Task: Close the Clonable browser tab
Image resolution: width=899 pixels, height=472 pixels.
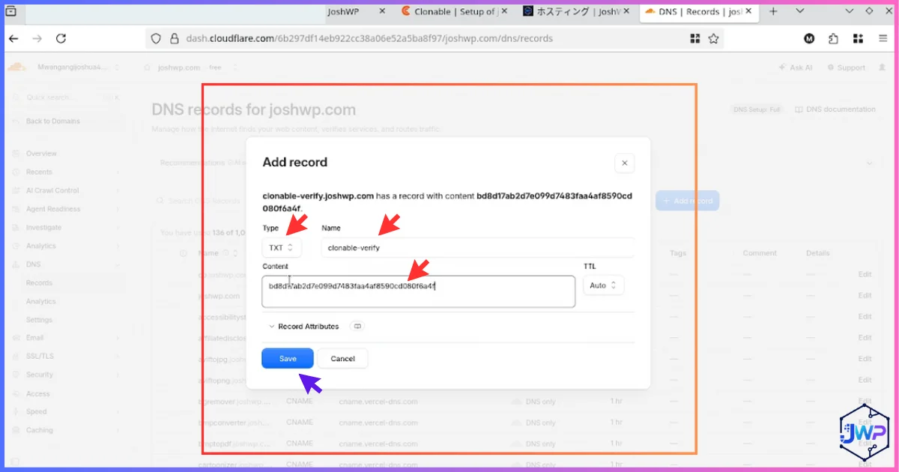Action: (503, 12)
